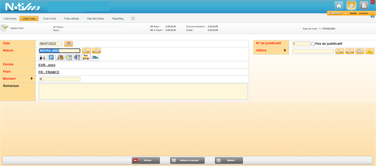Viewport: 376px width, 166px height.
Task: Open the Liste Frais tab
Action: pos(29,18)
